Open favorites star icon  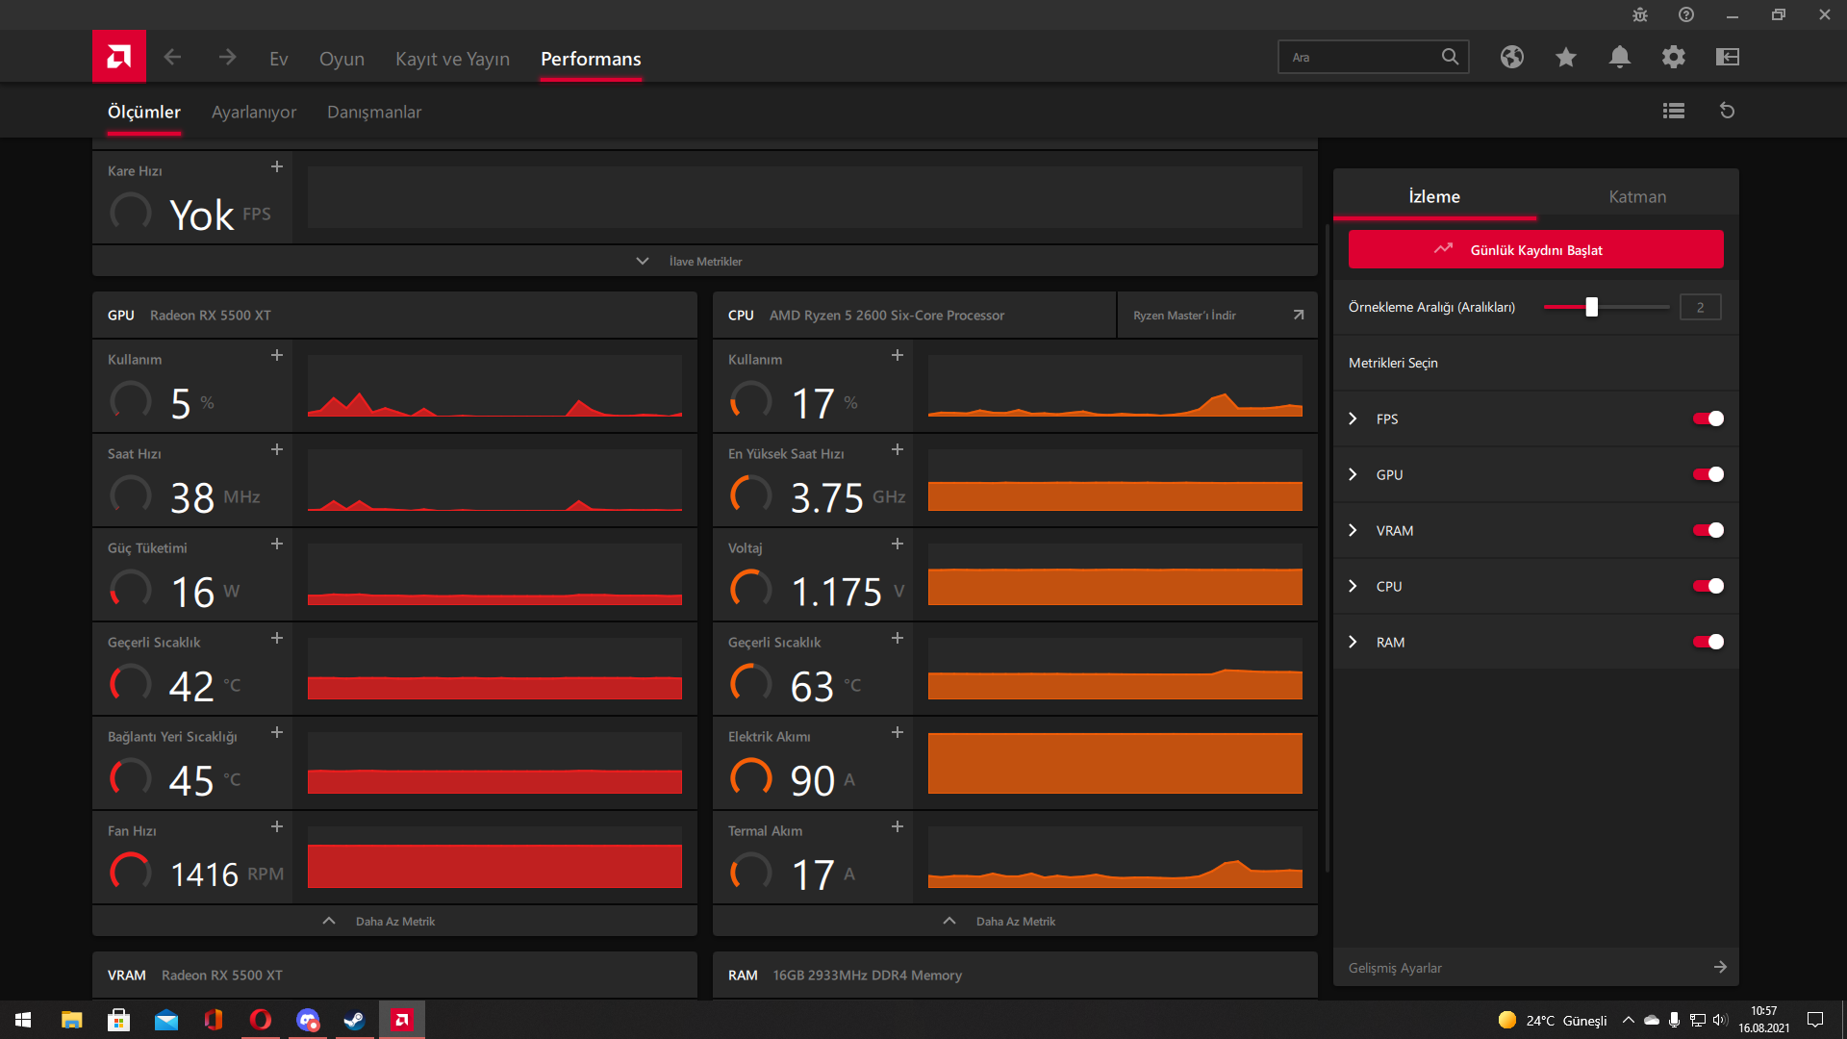1566,57
